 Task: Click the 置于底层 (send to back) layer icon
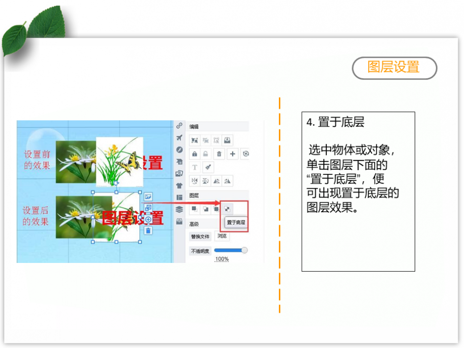click(227, 209)
